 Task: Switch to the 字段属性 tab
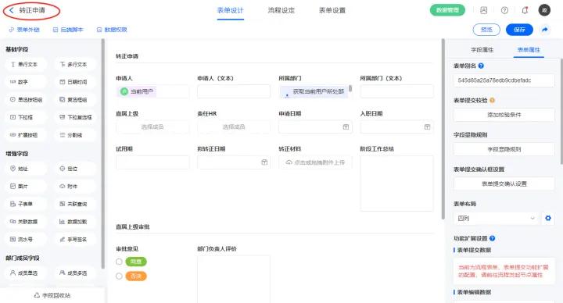coord(482,50)
